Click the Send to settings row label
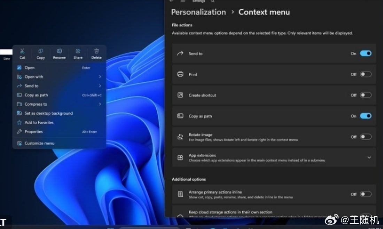Image resolution: width=383 pixels, height=229 pixels. click(x=195, y=54)
